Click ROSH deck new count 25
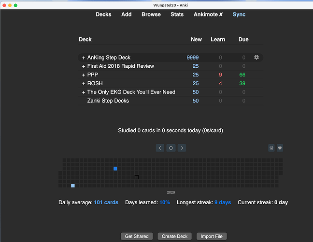The width and height of the screenshot is (313, 242). [x=196, y=83]
